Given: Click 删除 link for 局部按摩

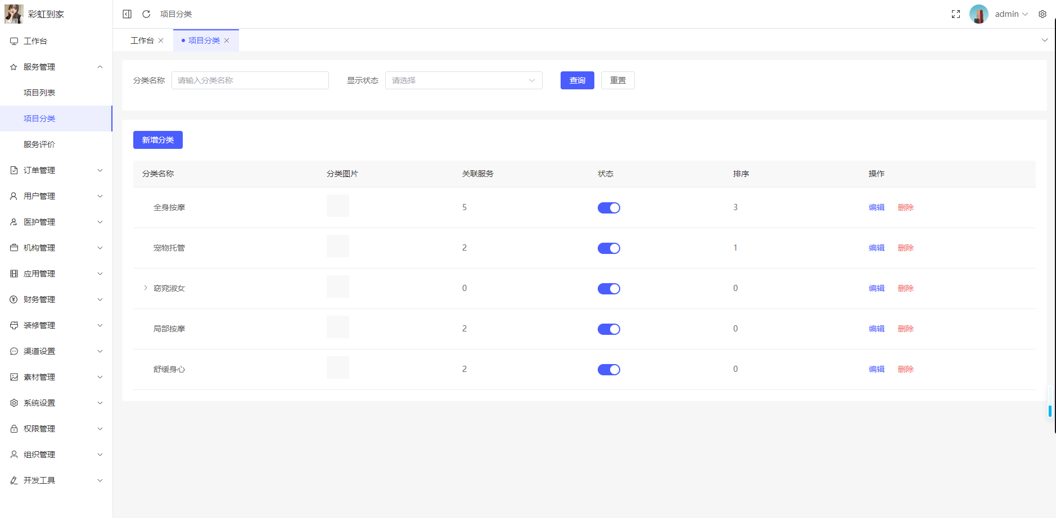Looking at the screenshot, I should pyautogui.click(x=905, y=329).
